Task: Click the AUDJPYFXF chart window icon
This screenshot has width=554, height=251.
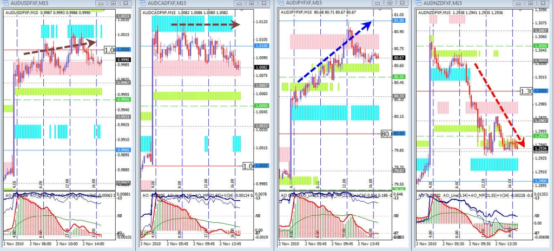Action: (282, 3)
